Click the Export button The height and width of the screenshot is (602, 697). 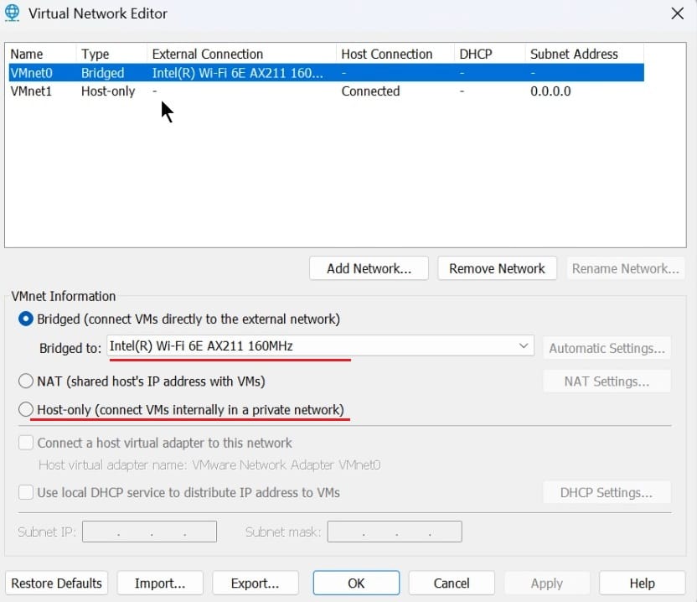click(x=256, y=583)
